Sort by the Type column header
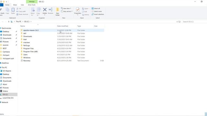The width and height of the screenshot is (207, 116). 79,26
